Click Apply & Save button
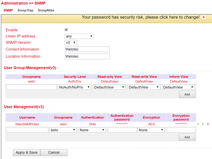212x159 pixels. [26, 153]
